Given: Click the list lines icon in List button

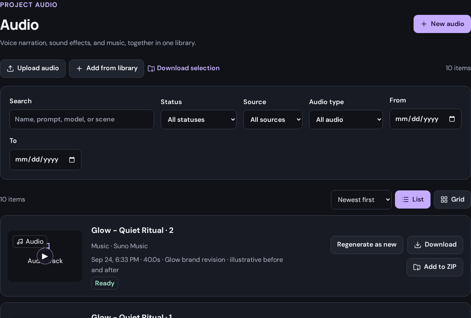Looking at the screenshot, I should click(x=405, y=199).
